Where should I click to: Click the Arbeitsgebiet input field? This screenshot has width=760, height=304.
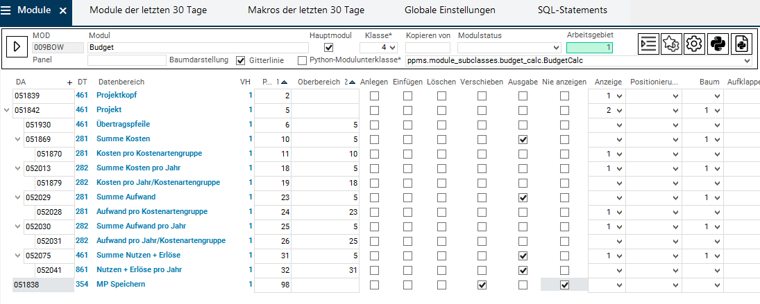coord(589,48)
